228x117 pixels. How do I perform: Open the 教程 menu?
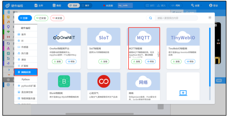click(x=58, y=5)
